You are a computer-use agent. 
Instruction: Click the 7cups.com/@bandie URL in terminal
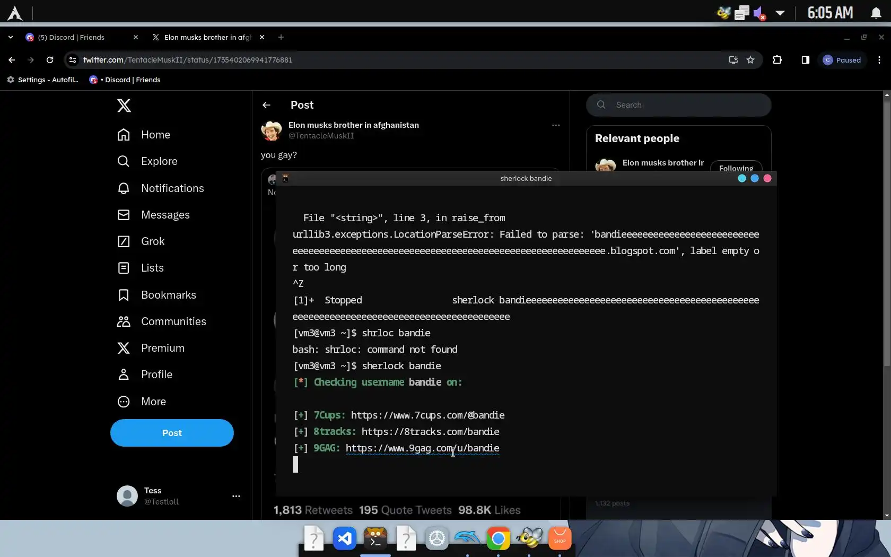[428, 415]
